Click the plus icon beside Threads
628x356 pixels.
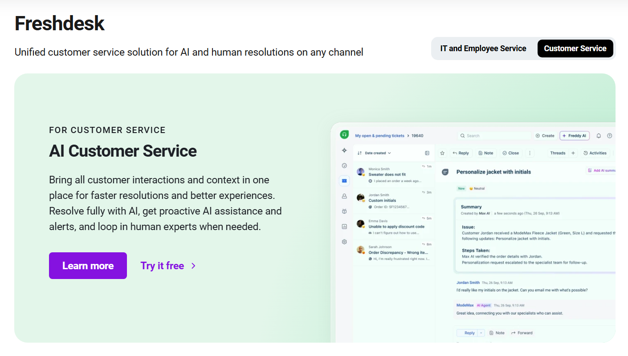pyautogui.click(x=573, y=153)
